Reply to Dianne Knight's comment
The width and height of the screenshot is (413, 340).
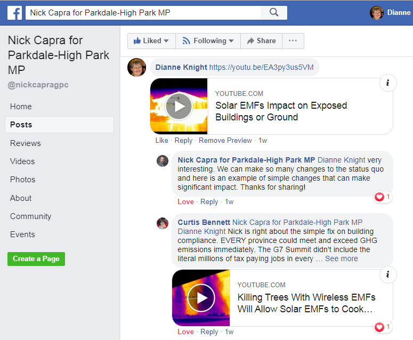(183, 140)
